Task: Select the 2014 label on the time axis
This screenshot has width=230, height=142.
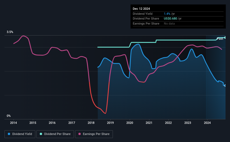Action: pos(13,123)
